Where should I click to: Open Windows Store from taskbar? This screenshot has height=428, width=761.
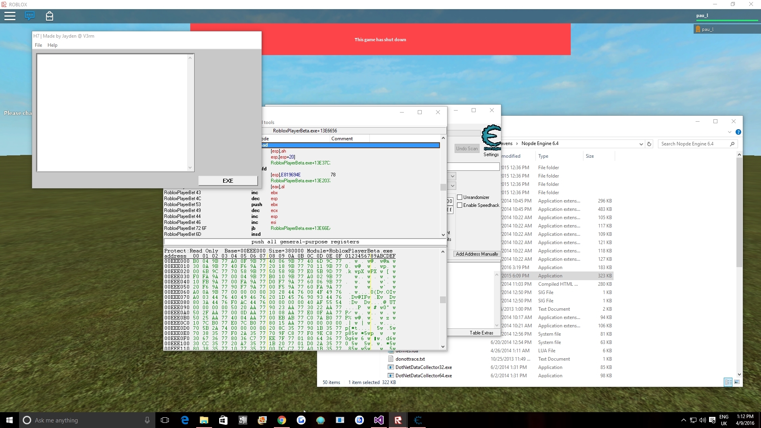(224, 420)
